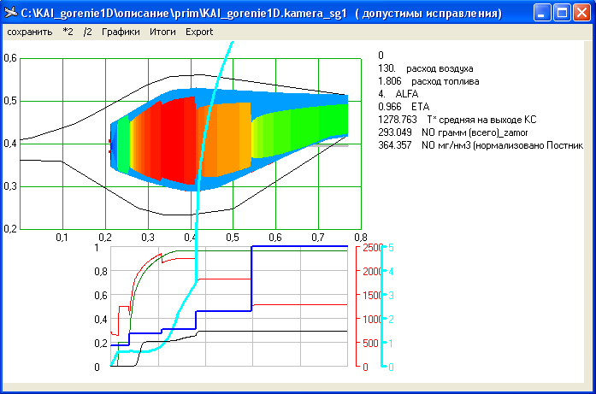Screen dimensions: 596x394
Task: Click the window title bar text
Action: click(x=261, y=14)
